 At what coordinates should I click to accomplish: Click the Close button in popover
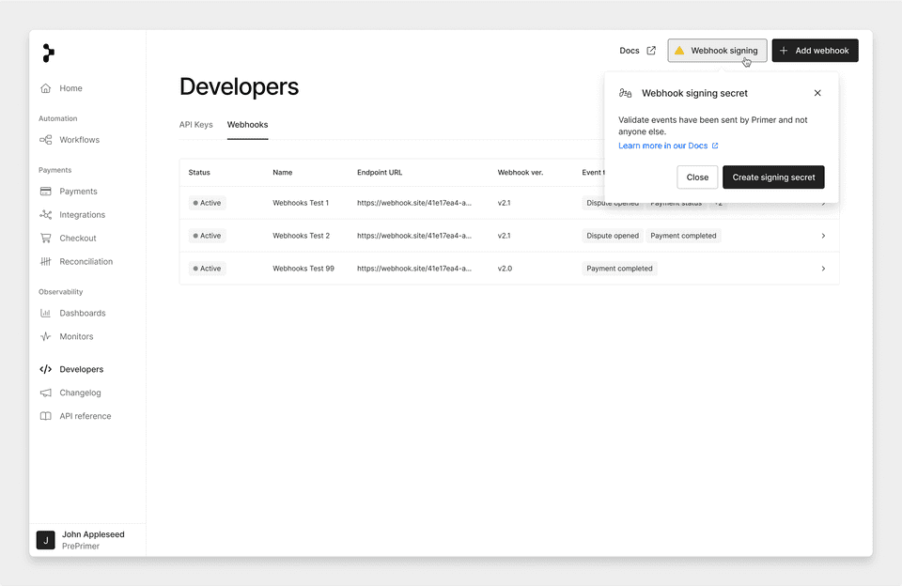coord(697,177)
